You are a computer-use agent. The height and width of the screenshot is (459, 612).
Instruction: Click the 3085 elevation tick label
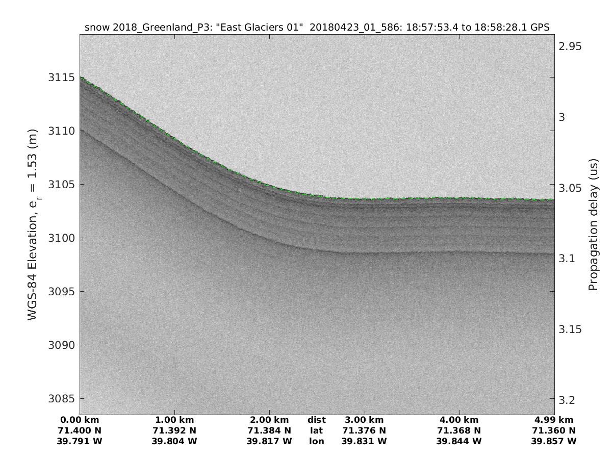(x=62, y=398)
